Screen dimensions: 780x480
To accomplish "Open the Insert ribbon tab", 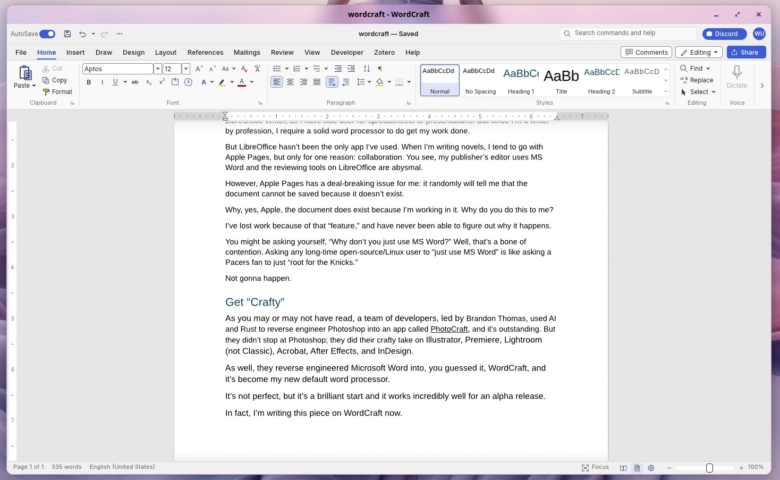I will (x=75, y=52).
